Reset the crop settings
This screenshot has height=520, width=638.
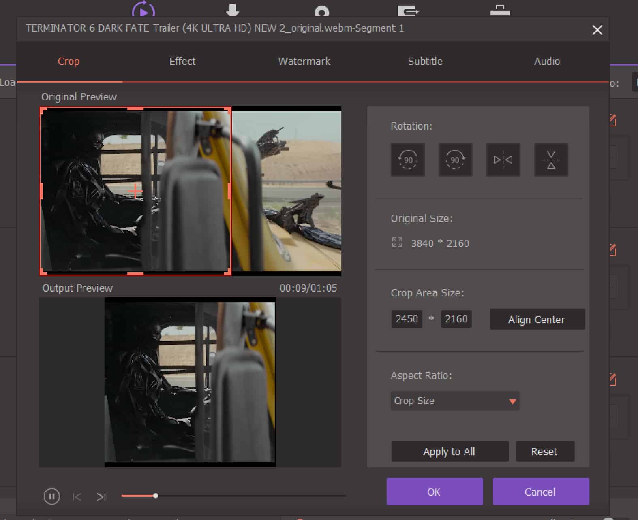(544, 451)
